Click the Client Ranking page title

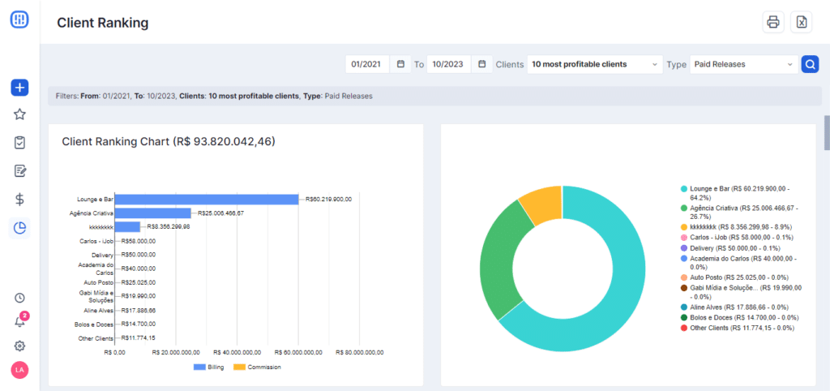click(x=103, y=23)
